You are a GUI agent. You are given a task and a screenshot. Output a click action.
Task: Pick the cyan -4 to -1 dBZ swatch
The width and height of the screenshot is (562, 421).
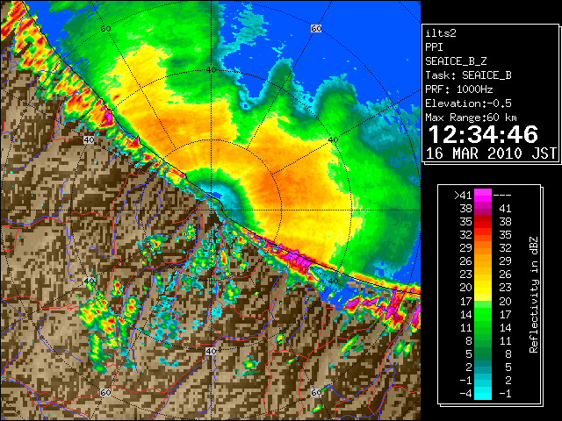click(x=483, y=394)
